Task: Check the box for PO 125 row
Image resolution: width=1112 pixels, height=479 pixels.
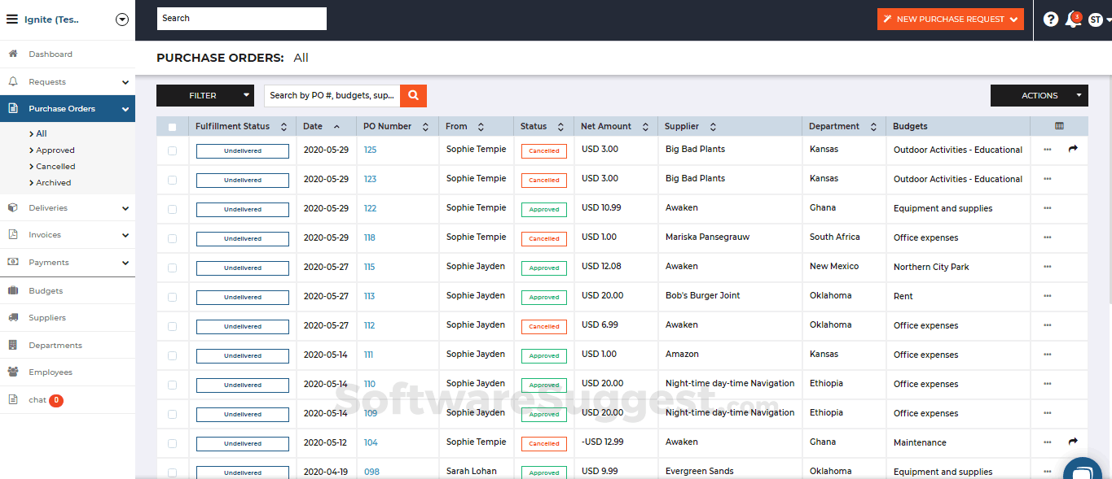Action: coord(172,150)
